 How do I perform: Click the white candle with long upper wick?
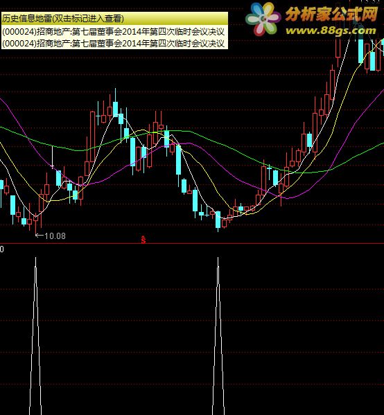click(x=52, y=157)
